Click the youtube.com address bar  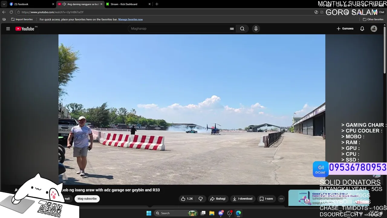coord(163,12)
